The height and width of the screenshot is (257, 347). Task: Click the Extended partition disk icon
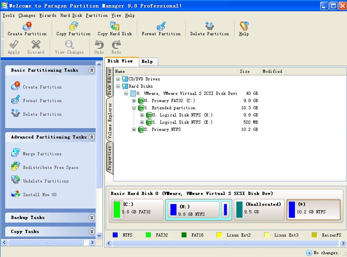tap(141, 108)
